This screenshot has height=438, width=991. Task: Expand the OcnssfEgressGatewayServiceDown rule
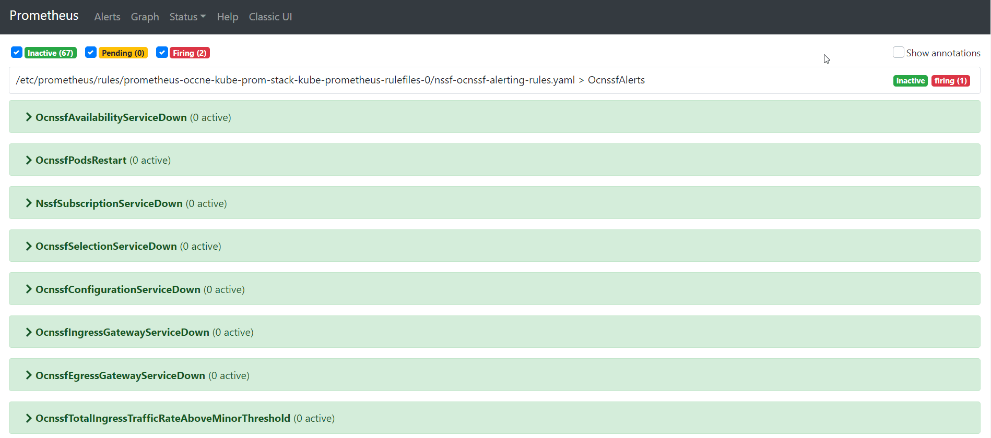120,375
